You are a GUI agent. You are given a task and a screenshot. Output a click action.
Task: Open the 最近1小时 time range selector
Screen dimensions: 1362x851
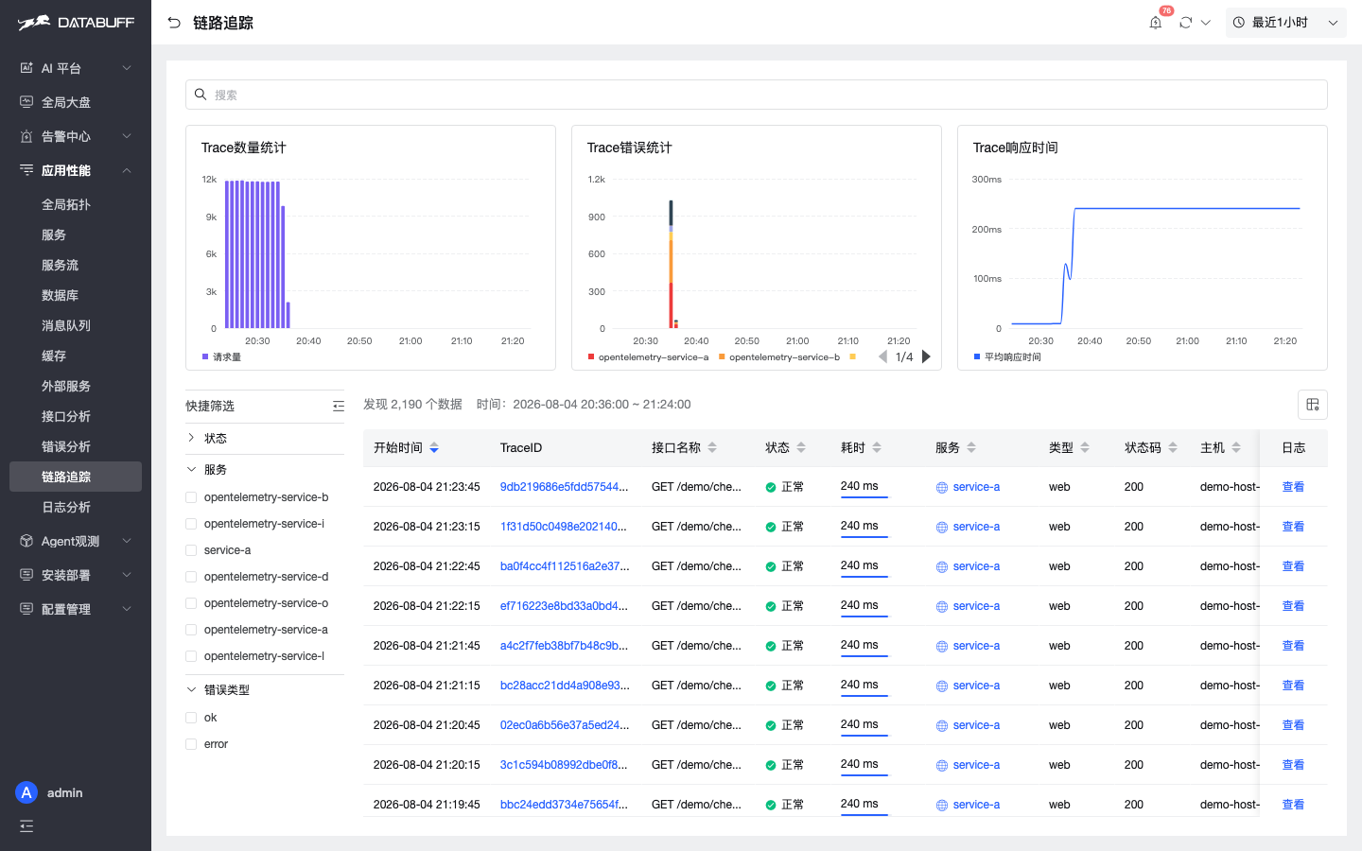(x=1286, y=23)
